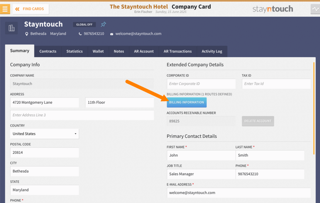Viewport: 320px width, 203px height.
Task: Click the Stayntouch company title
Action: click(43, 24)
